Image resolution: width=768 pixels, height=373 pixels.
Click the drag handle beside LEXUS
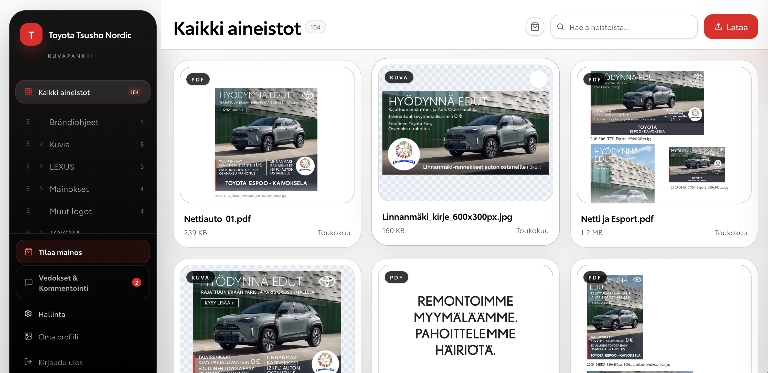click(28, 166)
